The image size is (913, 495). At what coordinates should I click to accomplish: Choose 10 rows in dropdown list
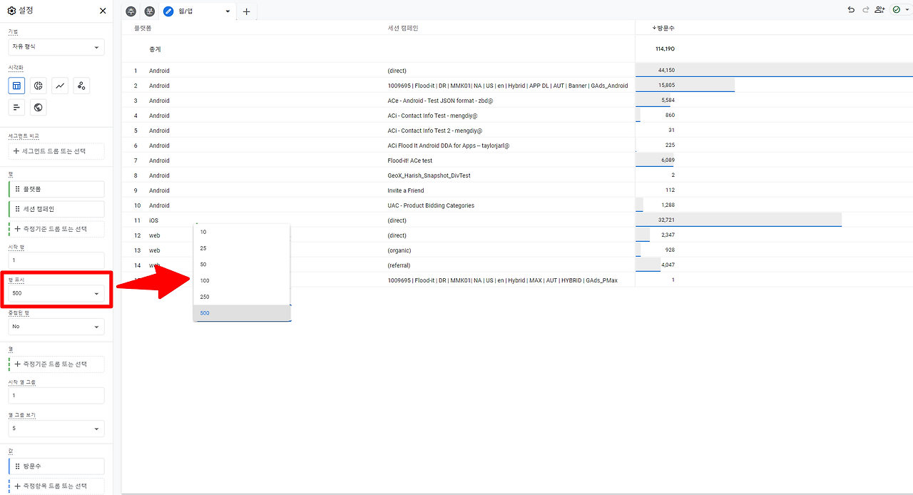click(242, 232)
